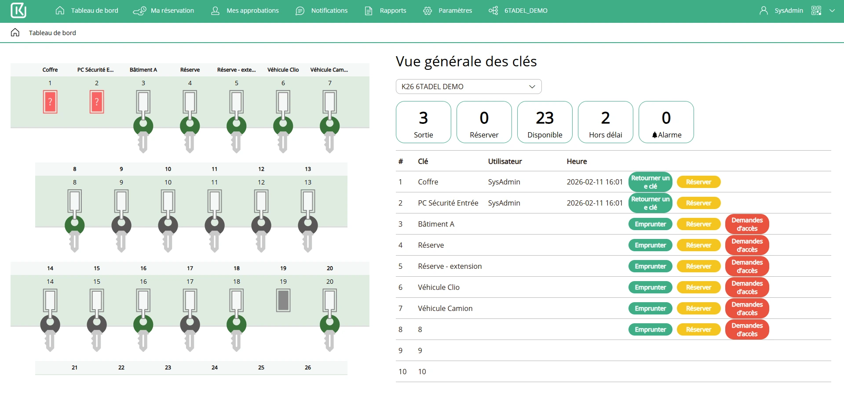This screenshot has width=844, height=401.
Task: Click Retourner une clé for Coffre
Action: pyautogui.click(x=650, y=182)
